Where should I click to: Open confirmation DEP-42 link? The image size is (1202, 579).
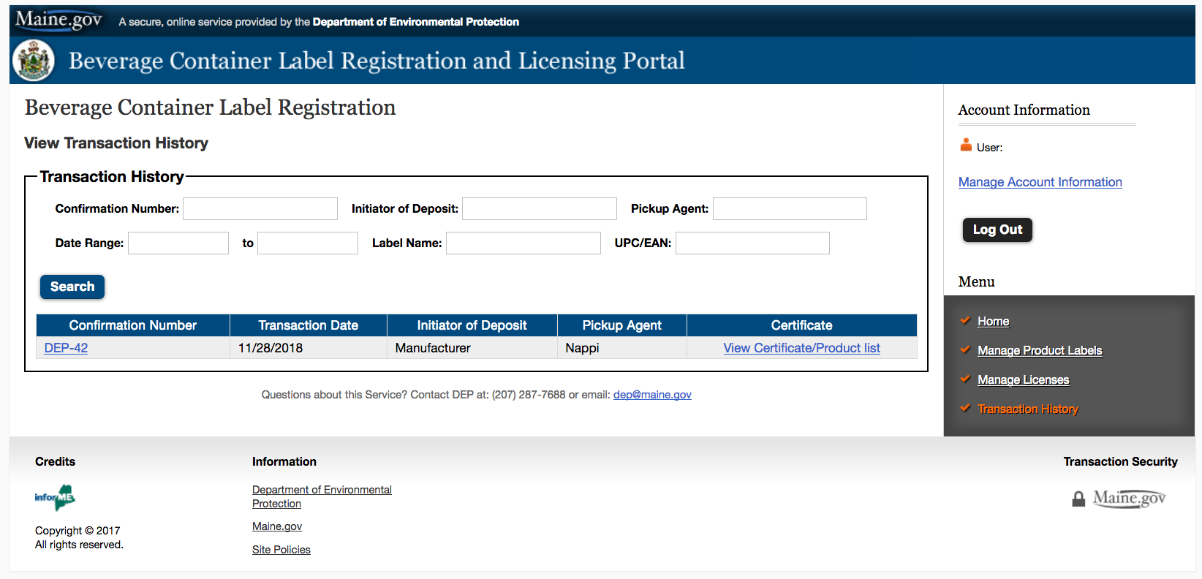[66, 348]
